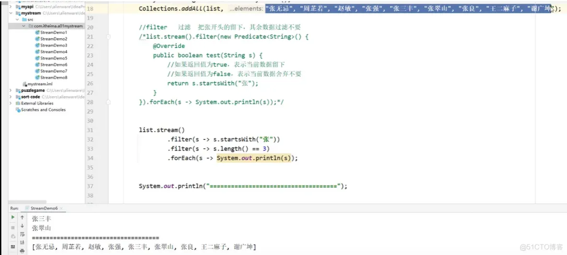Viewport: 567px width, 255px height.
Task: Enable Scroll to End in the Run console
Action: [22, 243]
